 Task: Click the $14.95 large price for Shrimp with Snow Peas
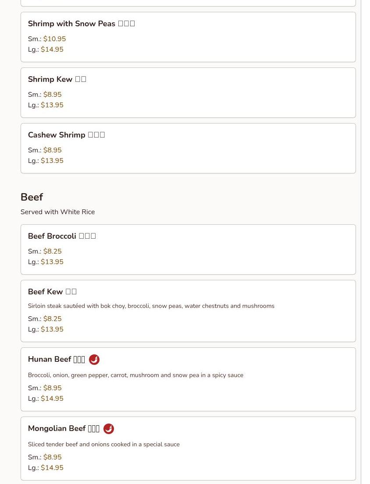click(x=52, y=49)
